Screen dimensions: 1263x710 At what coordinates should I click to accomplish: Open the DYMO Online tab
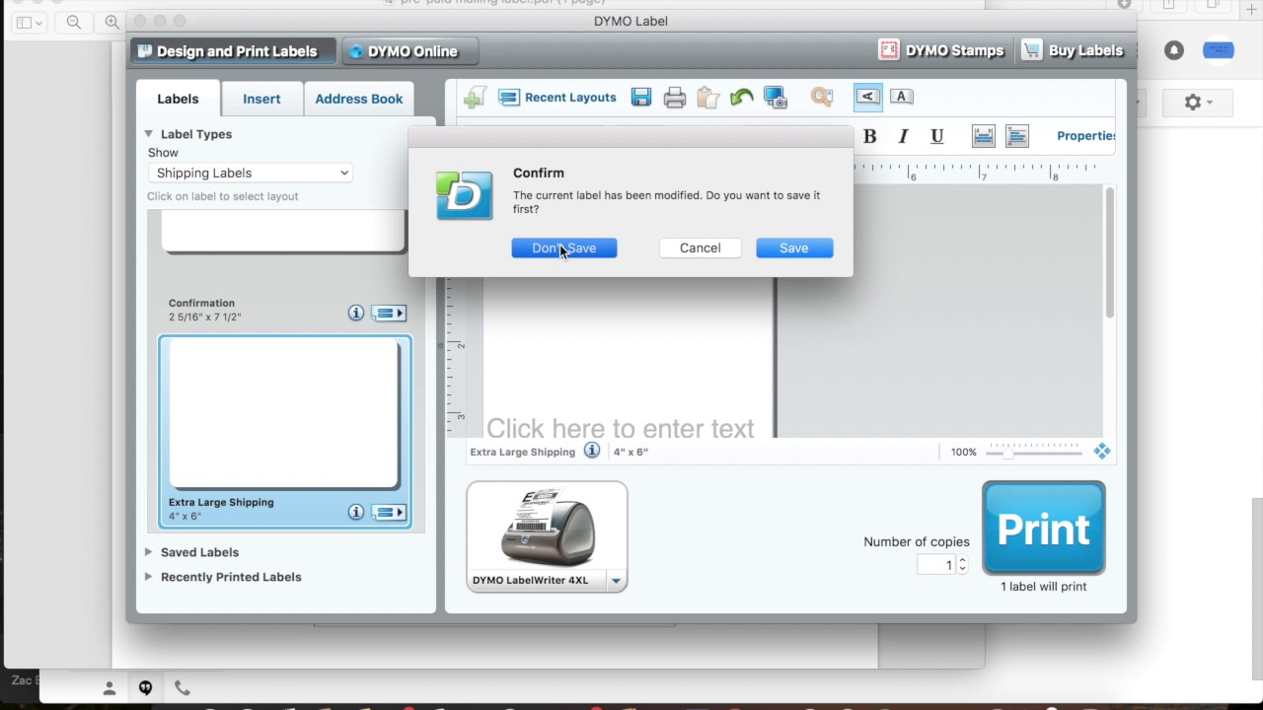(x=410, y=51)
